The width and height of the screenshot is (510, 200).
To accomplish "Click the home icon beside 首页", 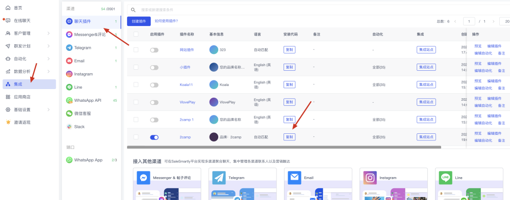I will 8,8.
